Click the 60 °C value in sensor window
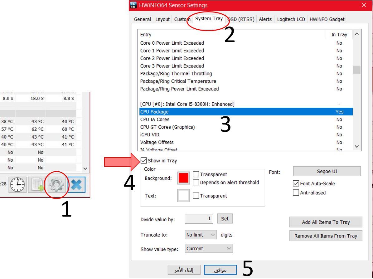This screenshot has height=279, width=373. 68,129
